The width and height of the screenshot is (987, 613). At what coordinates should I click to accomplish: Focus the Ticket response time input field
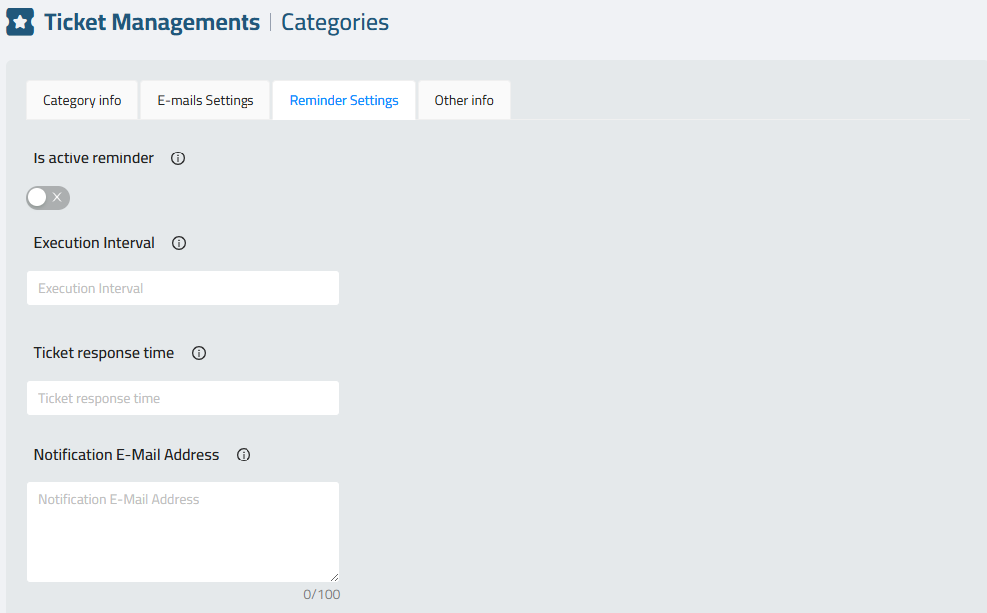click(x=184, y=398)
